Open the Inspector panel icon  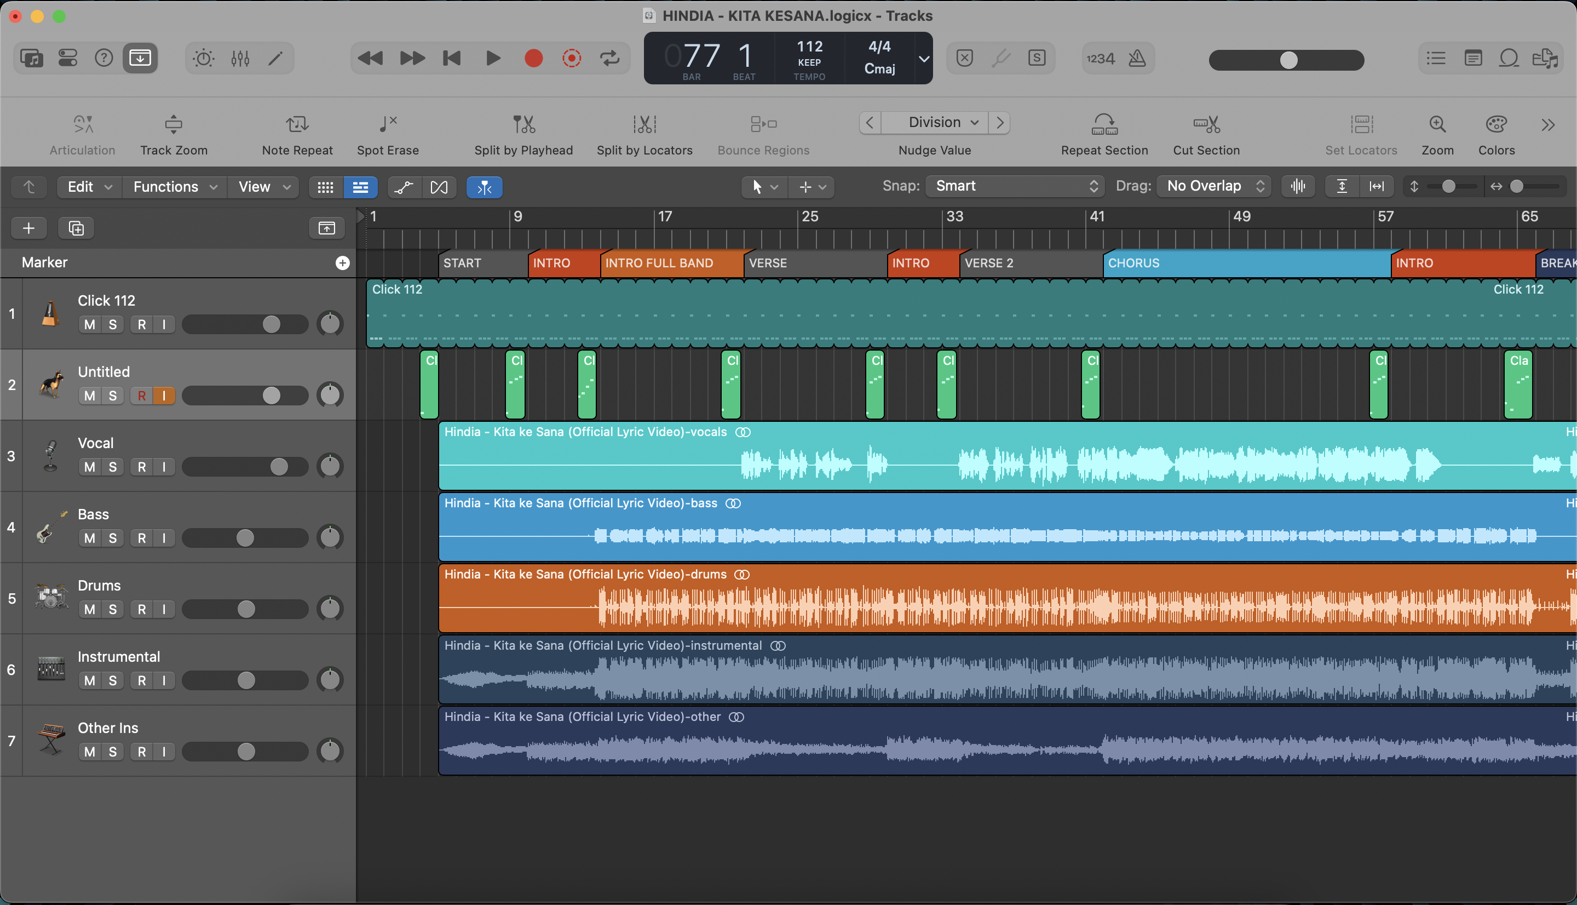(x=68, y=59)
